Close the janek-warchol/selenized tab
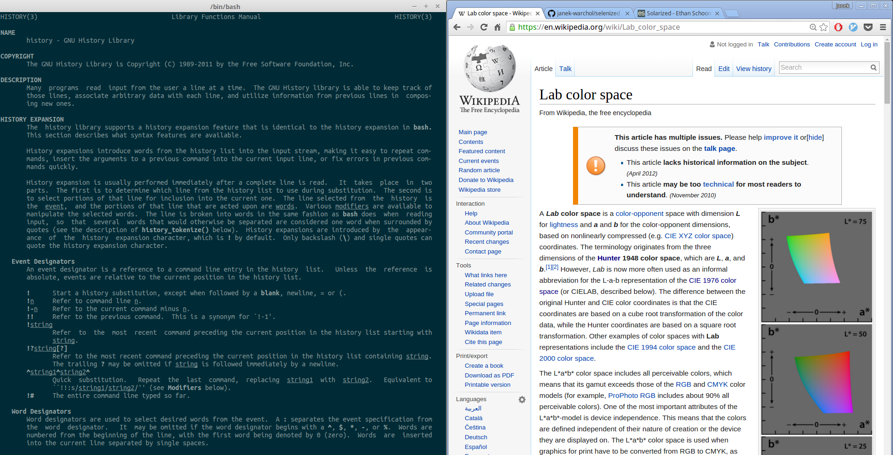Screen dimensions: 893x455 point(627,13)
